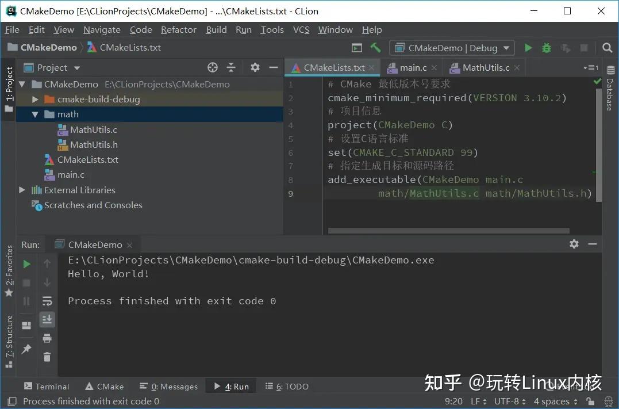This screenshot has height=409, width=619.
Task: Toggle tool window quick-access icon bottom-left
Action: pyautogui.click(x=12, y=402)
